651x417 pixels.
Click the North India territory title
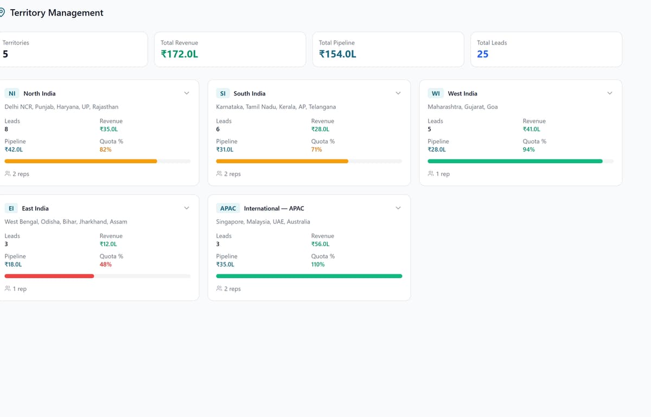click(40, 93)
